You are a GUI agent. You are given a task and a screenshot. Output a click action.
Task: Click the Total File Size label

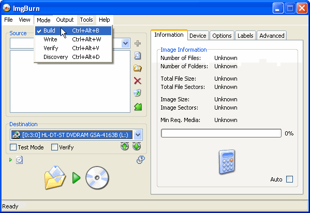(179, 79)
